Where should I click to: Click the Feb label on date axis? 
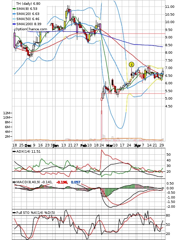click(84, 145)
